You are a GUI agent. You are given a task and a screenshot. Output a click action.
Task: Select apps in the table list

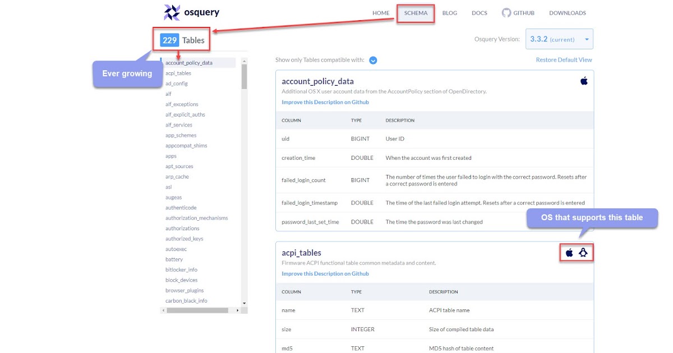(171, 156)
